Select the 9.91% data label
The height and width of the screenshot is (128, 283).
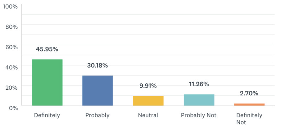pos(148,86)
